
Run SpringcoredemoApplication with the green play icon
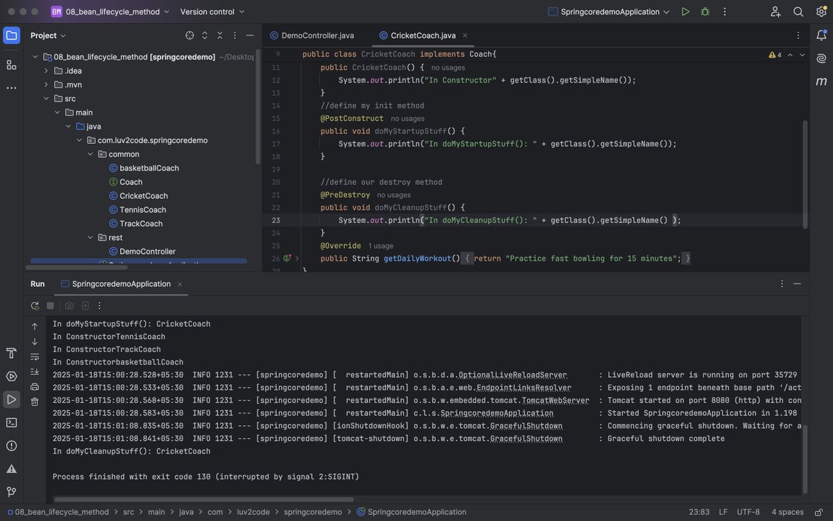pos(685,12)
